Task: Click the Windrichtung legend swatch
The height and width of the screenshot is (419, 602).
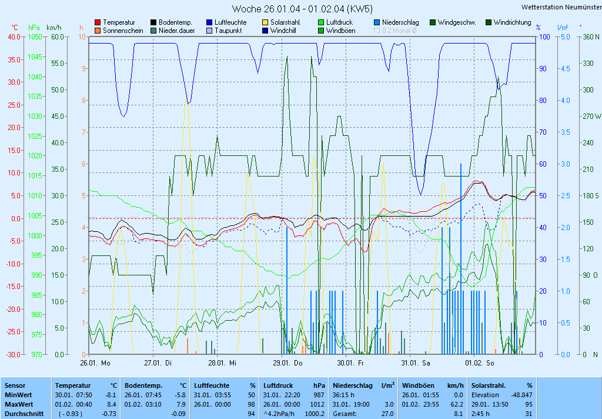Action: [x=489, y=23]
